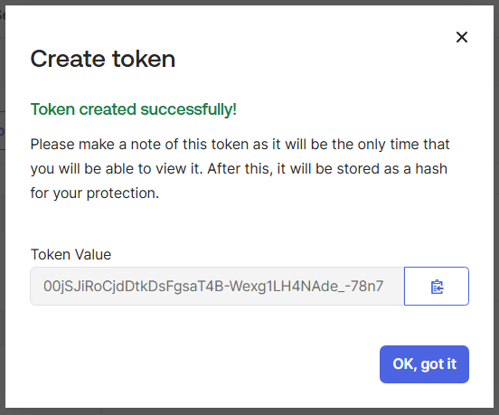The width and height of the screenshot is (499, 415).
Task: Click the dimmed backdrop above the dialog
Action: point(249,2)
